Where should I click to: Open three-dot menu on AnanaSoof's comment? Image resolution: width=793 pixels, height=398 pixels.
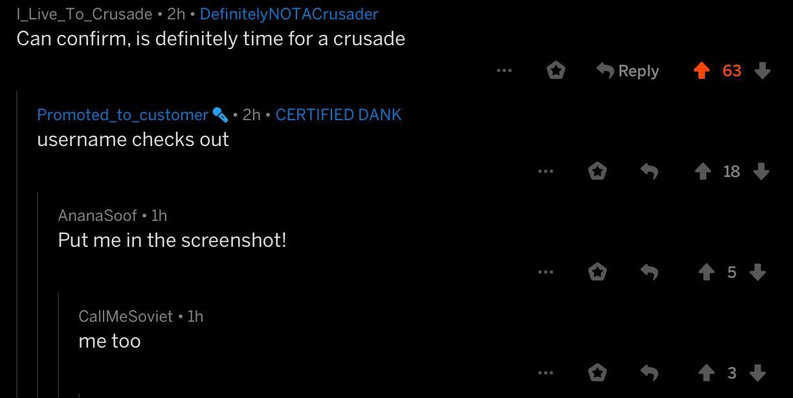coord(545,272)
